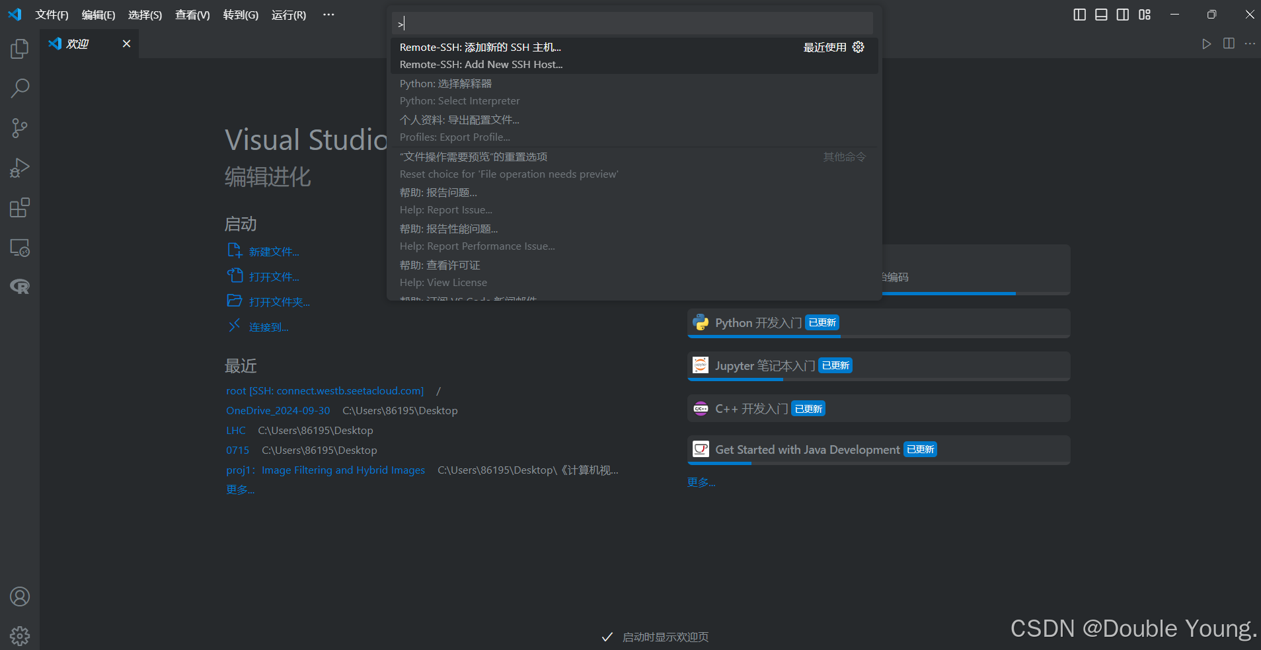Viewport: 1261px width, 650px height.
Task: Open editor more actions ellipsis
Action: pyautogui.click(x=1250, y=44)
